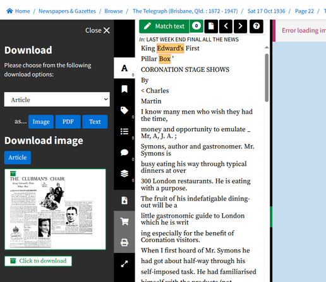Click the line "300 London restaurants. He is eating"
The width and height of the screenshot is (326, 282).
[x=196, y=181]
